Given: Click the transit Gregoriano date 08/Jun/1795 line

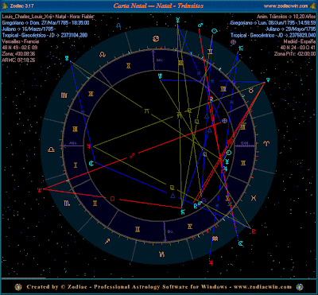Looking at the screenshot, I should pos(273,23).
